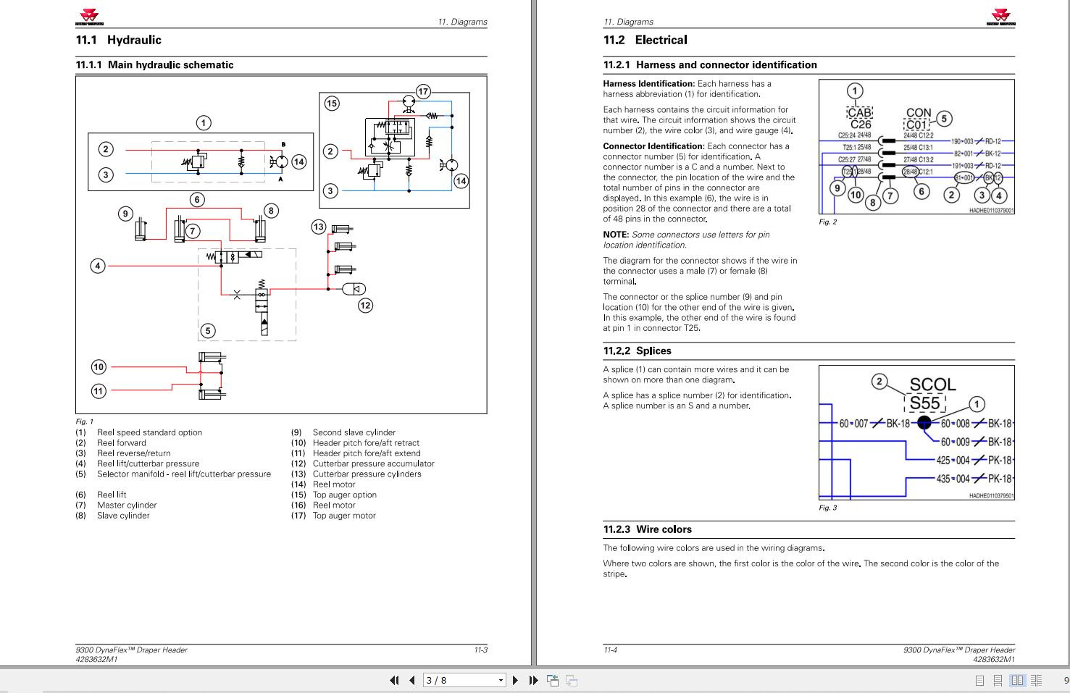Click legend entry 'Header pitch fore/aft retract'
Screen dimensions: 1070x693
click(366, 443)
